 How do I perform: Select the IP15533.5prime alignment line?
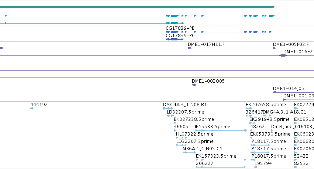221,130
